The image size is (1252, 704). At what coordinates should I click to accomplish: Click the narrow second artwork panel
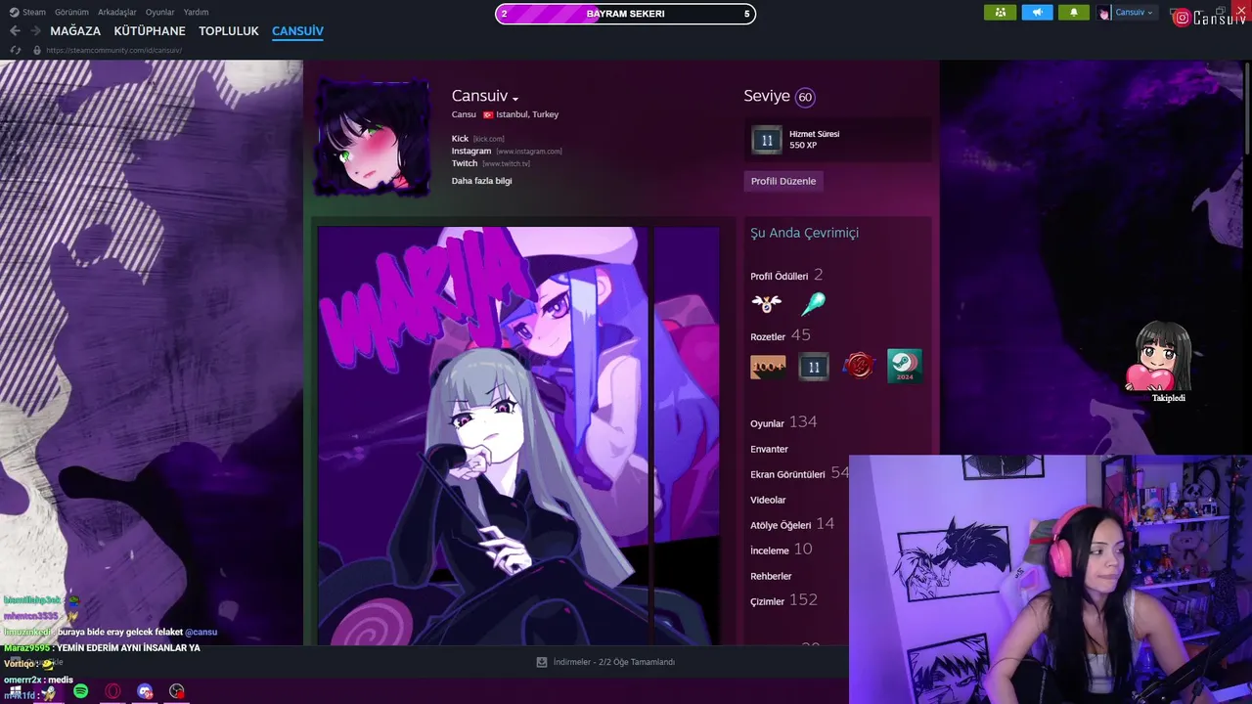[687, 436]
